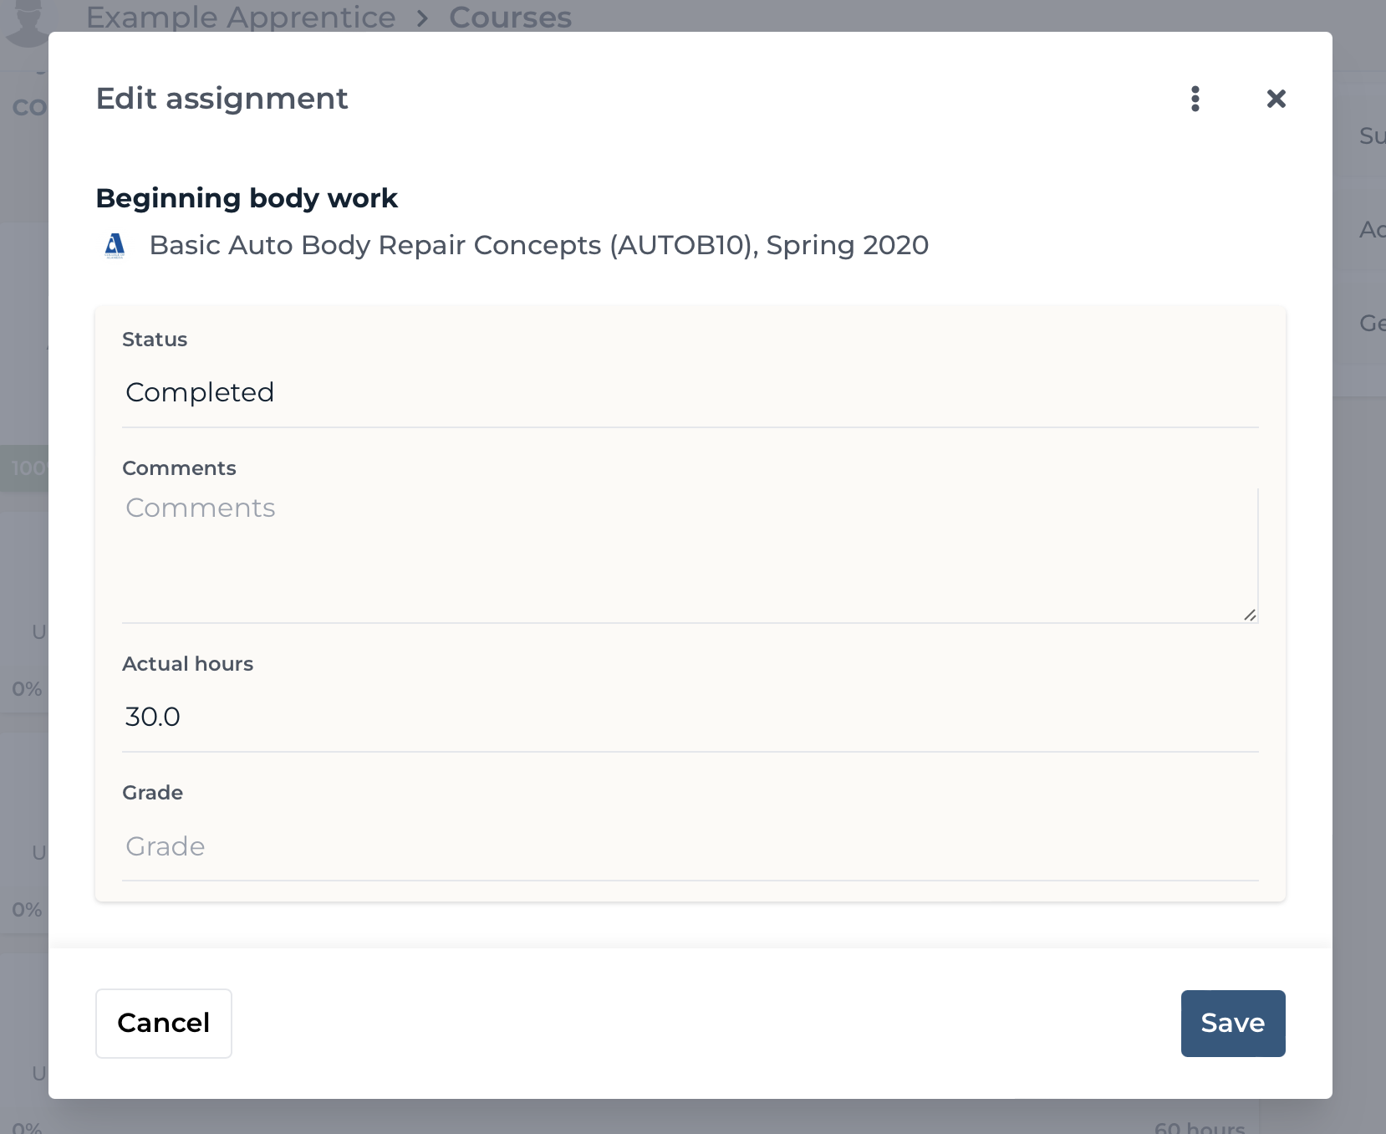Image resolution: width=1386 pixels, height=1134 pixels.
Task: Click the Courses breadcrumb link
Action: [510, 17]
